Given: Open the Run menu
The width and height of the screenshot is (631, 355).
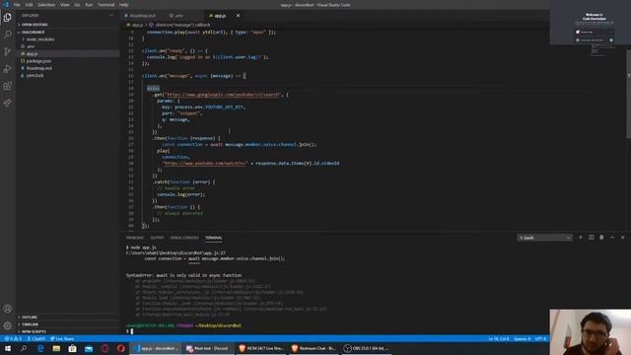Looking at the screenshot, I should coord(89,5).
